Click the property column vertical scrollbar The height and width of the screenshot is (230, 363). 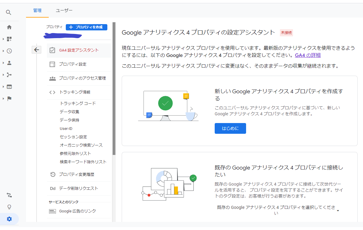point(114,89)
